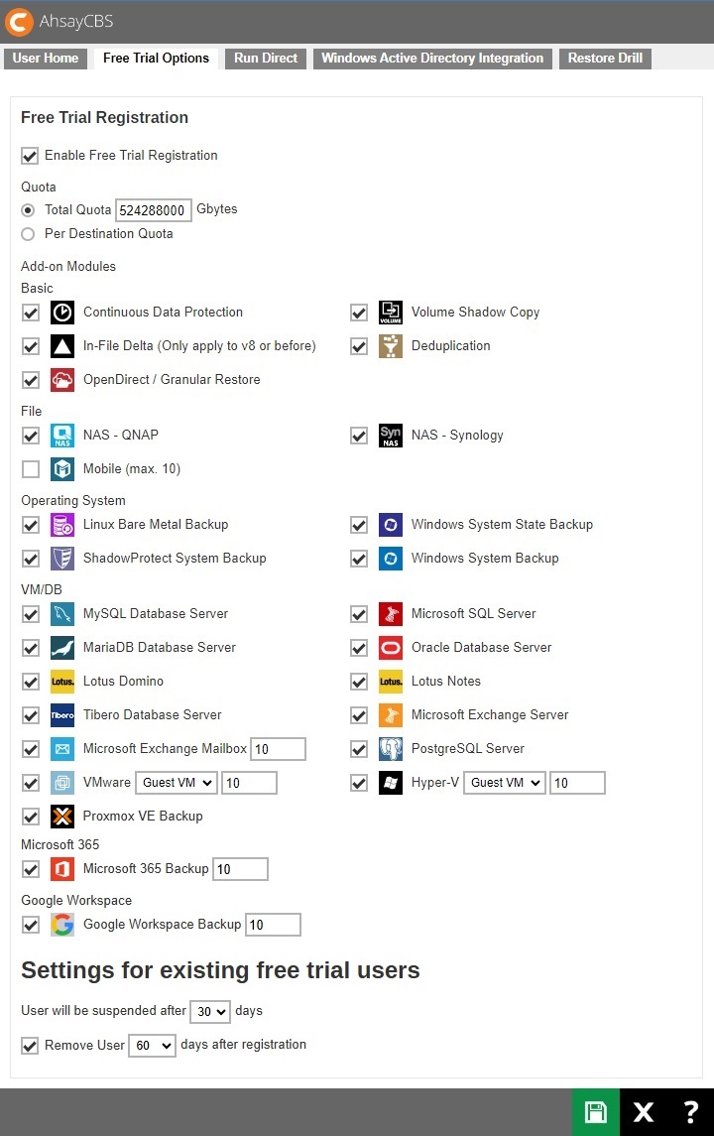Click the Linux Bare Metal Backup icon
Image resolution: width=714 pixels, height=1136 pixels.
tap(62, 525)
